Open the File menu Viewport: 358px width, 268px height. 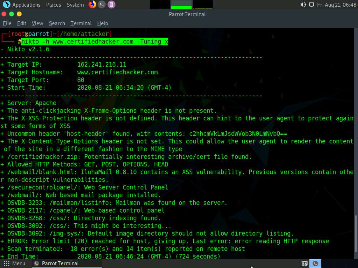coord(7,23)
